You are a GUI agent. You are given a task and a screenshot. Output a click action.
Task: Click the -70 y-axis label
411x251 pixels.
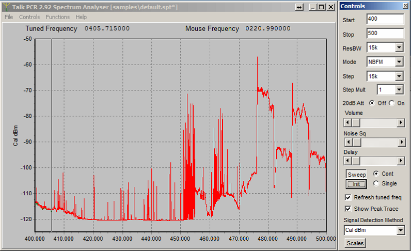[27, 90]
